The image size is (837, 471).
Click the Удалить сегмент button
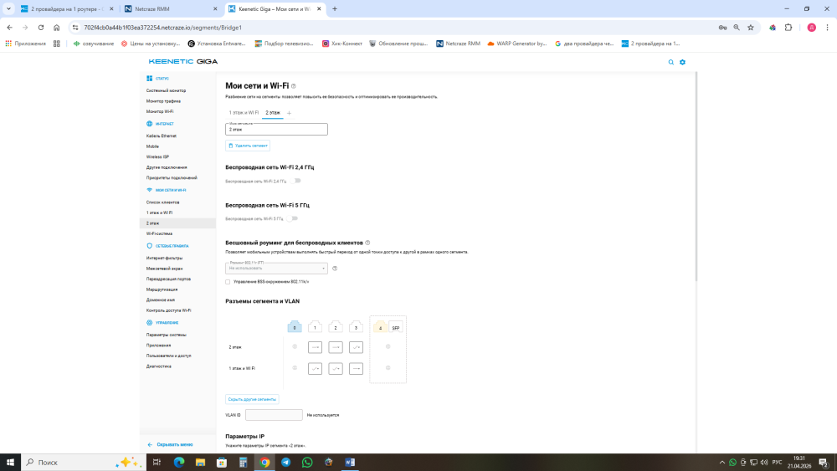pos(248,146)
